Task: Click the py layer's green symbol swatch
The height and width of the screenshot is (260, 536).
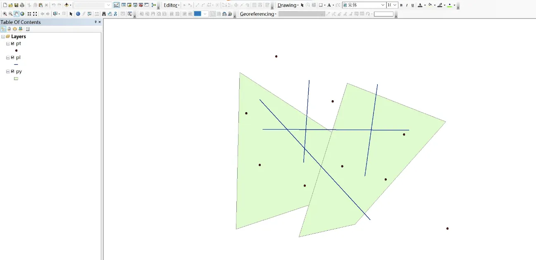Action: coord(16,78)
